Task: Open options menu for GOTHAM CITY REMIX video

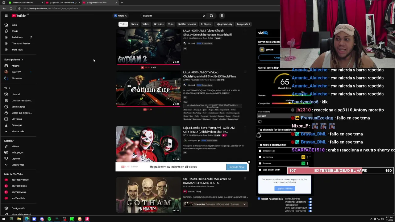Action: (245, 127)
